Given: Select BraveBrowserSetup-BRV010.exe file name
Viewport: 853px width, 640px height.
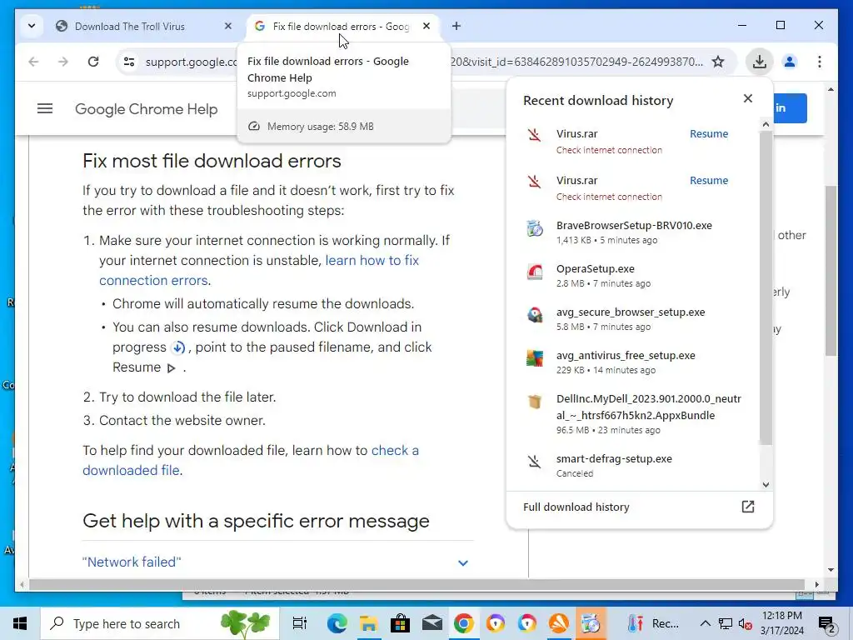Looking at the screenshot, I should (634, 225).
